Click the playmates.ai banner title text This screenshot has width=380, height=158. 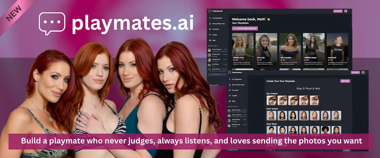133,23
